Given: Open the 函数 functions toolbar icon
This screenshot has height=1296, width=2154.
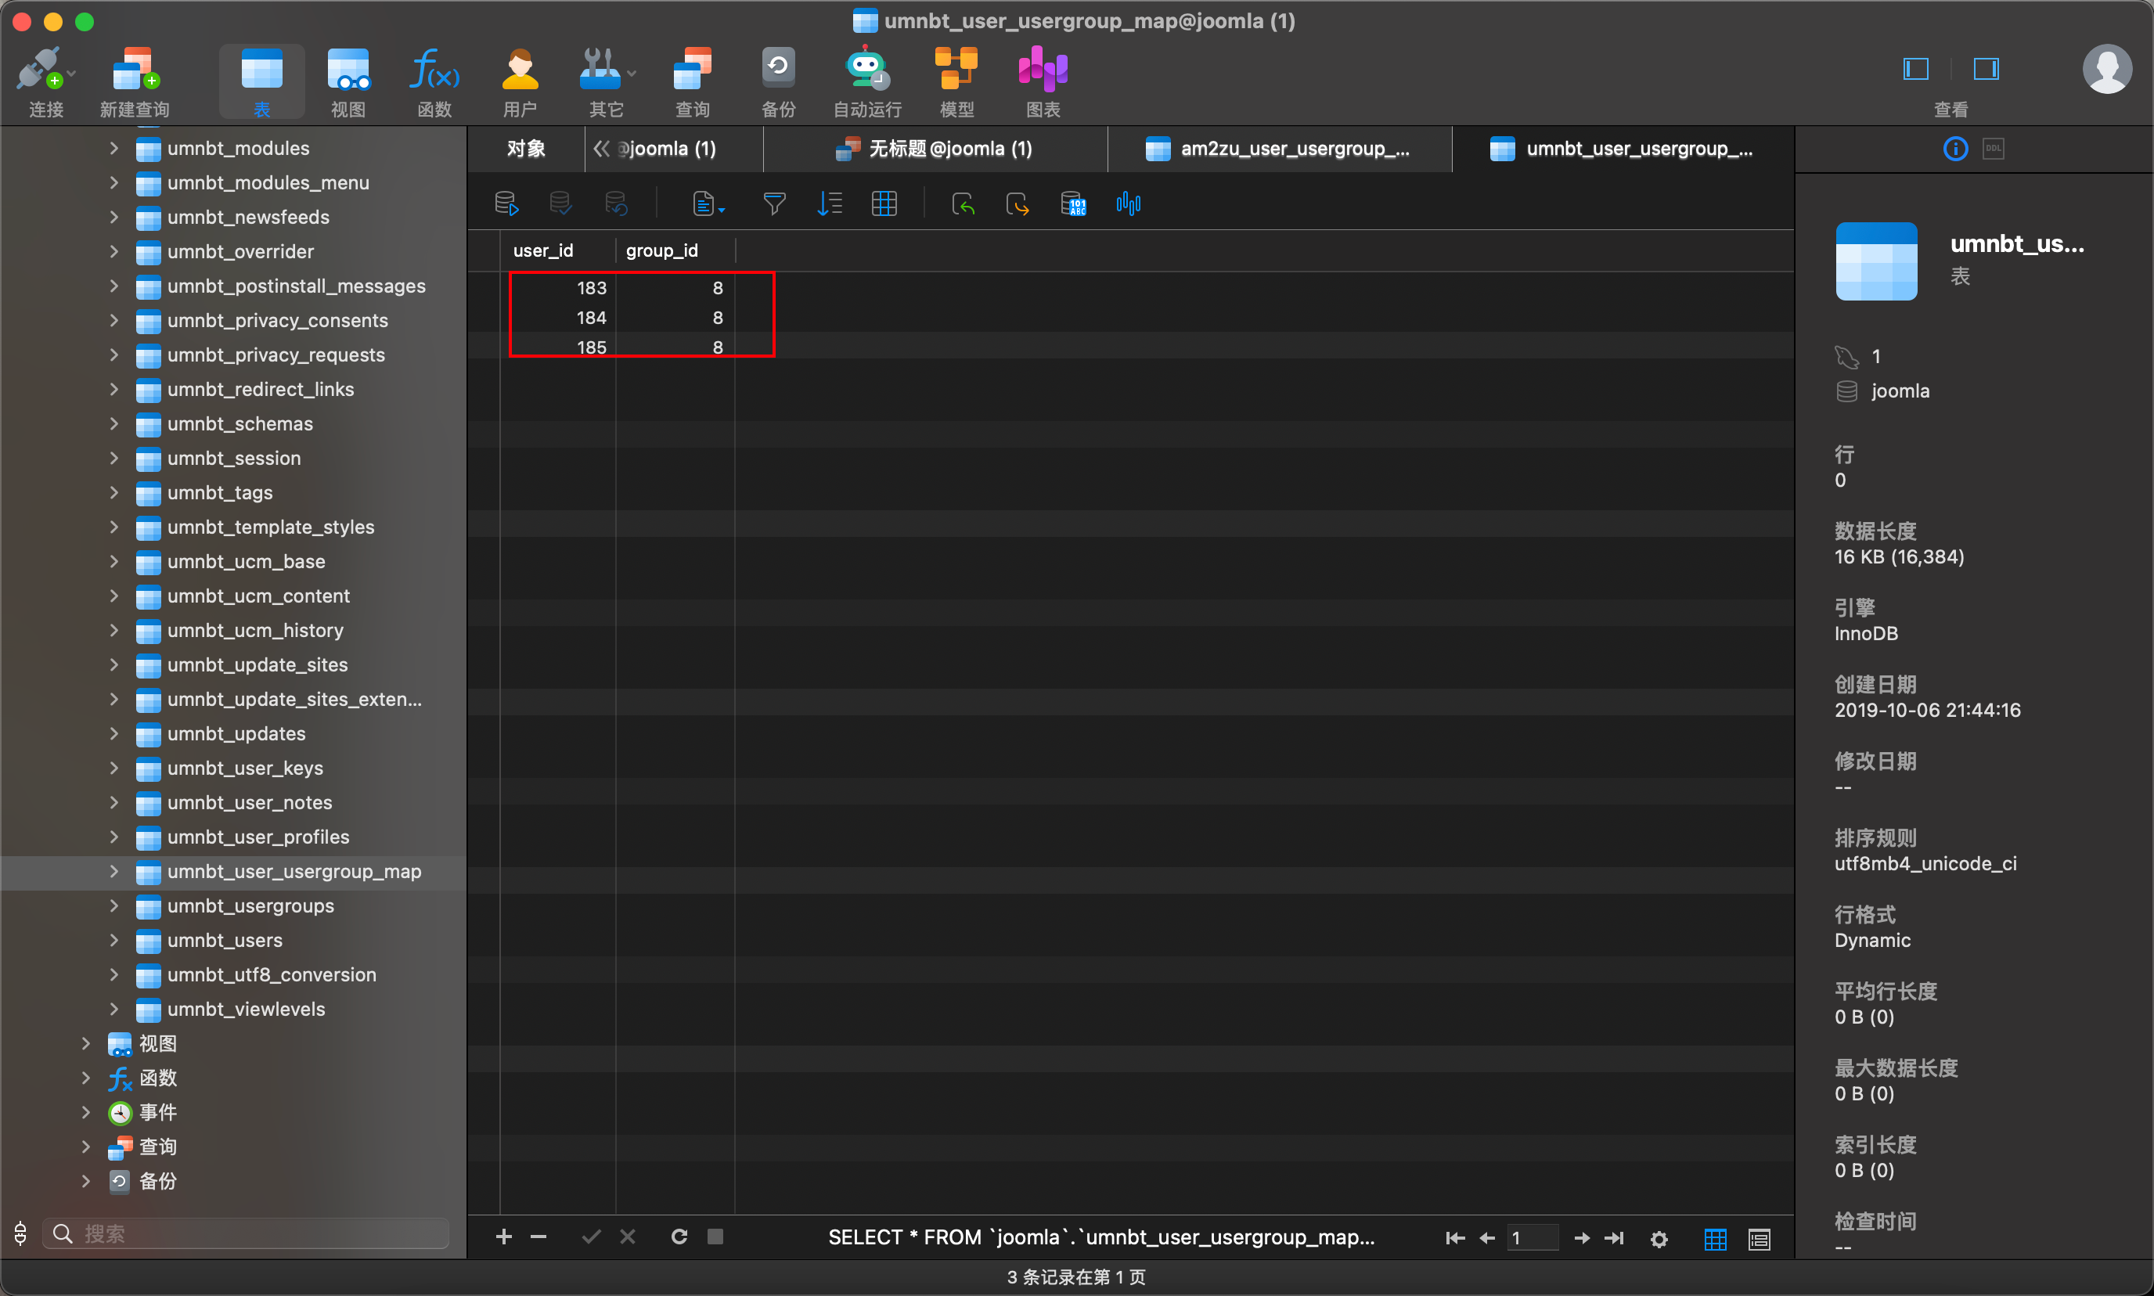Looking at the screenshot, I should click(434, 81).
